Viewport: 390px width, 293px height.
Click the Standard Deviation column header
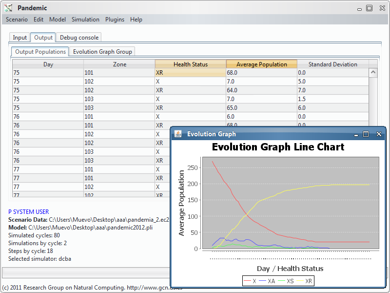[333, 64]
